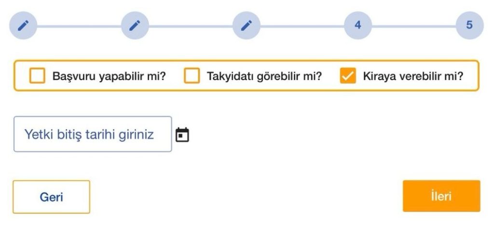Open the calendar date picker icon
This screenshot has height=226, width=494.
pyautogui.click(x=182, y=135)
